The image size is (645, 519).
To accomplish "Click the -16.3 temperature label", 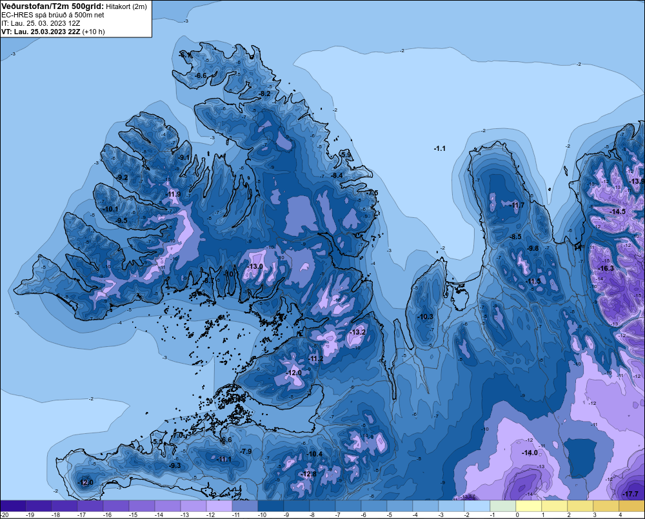I will [x=606, y=269].
